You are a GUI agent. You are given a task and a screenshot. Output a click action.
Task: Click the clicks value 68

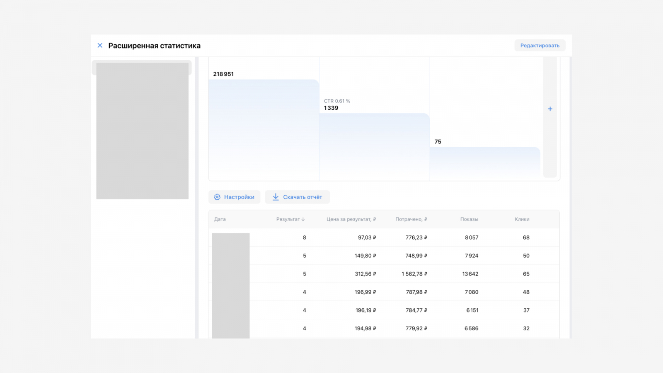(x=526, y=237)
